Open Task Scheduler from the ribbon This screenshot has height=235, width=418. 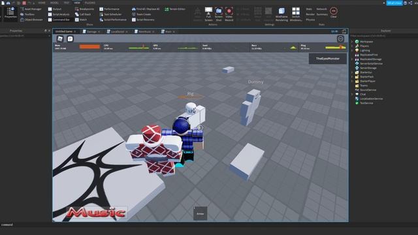pyautogui.click(x=110, y=14)
